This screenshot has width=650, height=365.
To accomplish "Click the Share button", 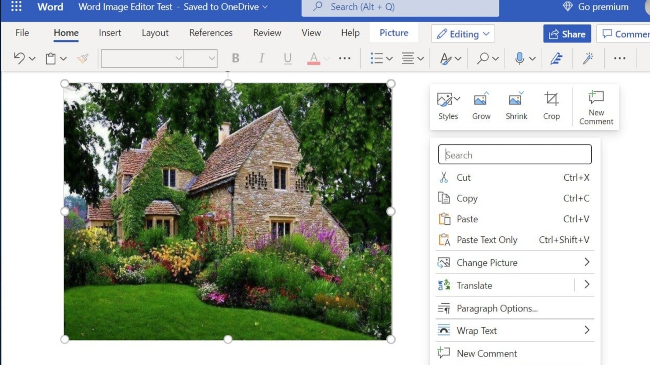I will point(567,34).
